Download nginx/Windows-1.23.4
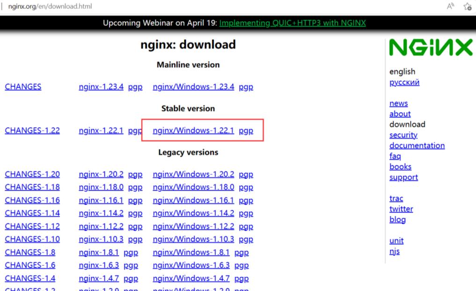The image size is (476, 291). pyautogui.click(x=193, y=87)
